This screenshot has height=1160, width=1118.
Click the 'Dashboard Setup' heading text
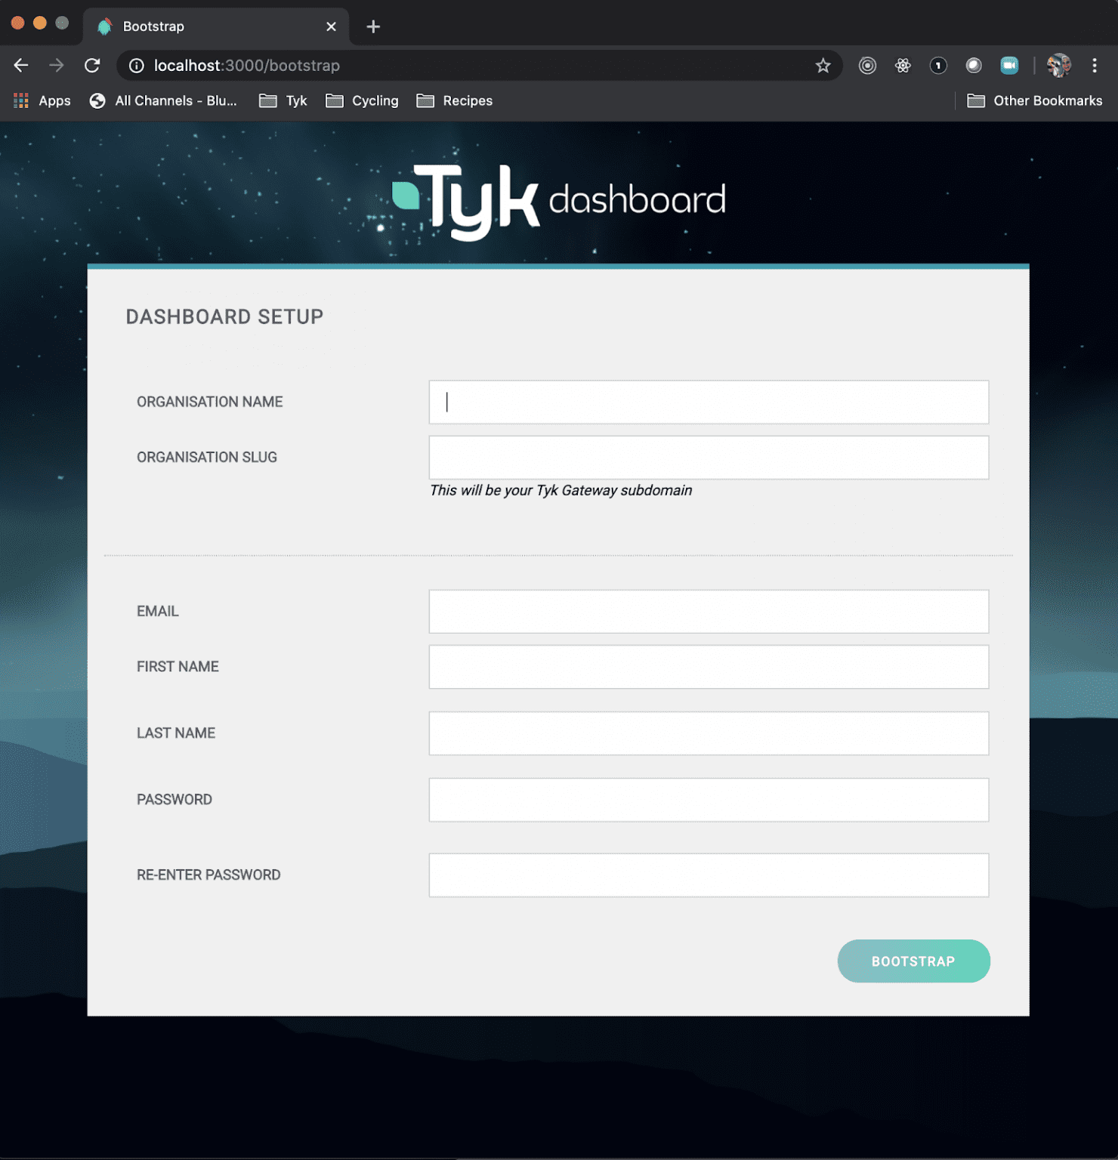click(224, 316)
